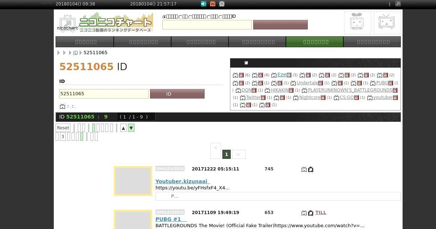Open the Eze tag link
The height and width of the screenshot is (229, 436).
click(x=282, y=75)
